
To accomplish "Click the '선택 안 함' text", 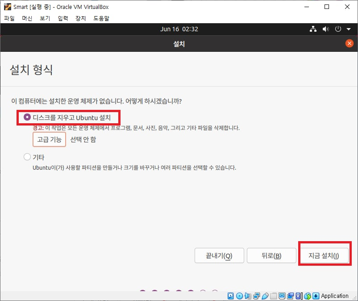I will coord(83,139).
